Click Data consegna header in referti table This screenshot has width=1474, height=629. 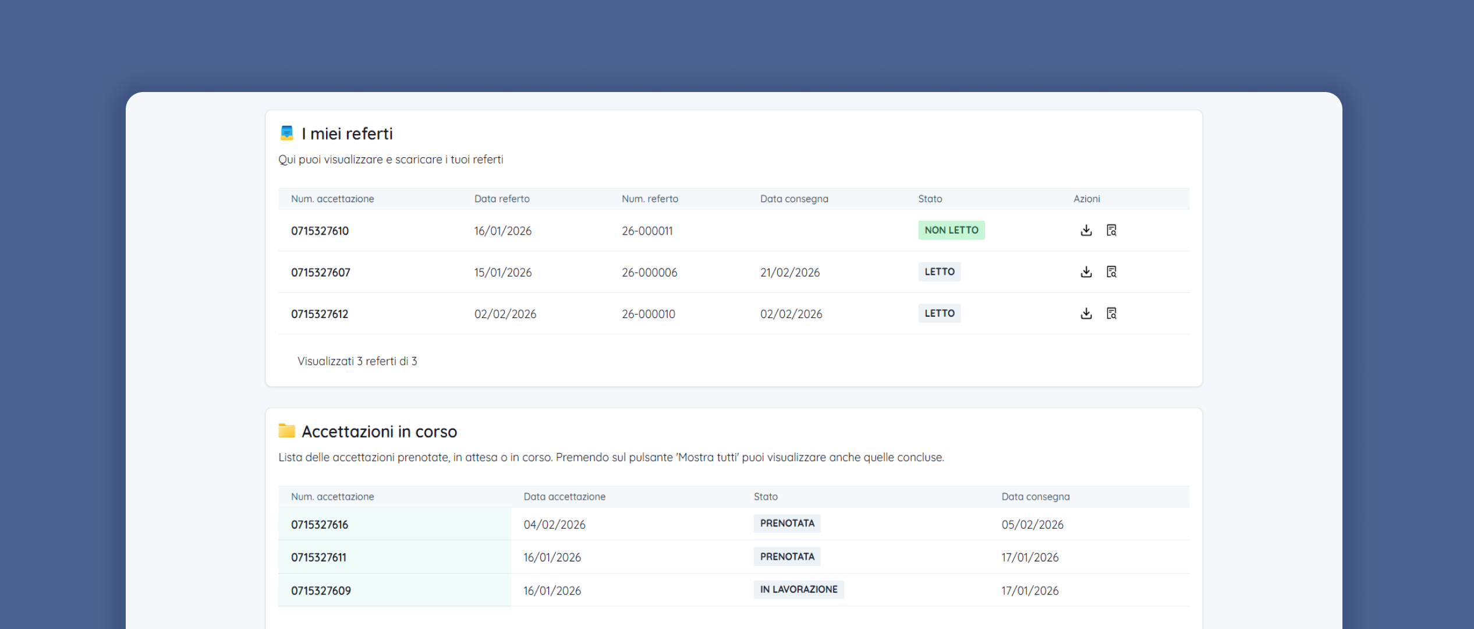(x=794, y=199)
